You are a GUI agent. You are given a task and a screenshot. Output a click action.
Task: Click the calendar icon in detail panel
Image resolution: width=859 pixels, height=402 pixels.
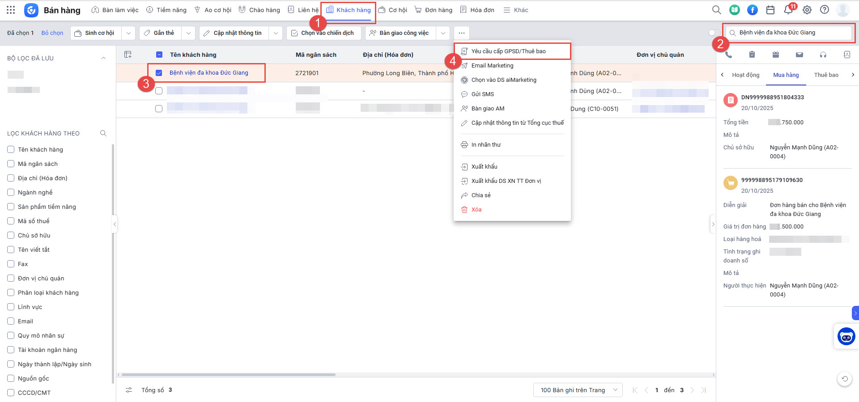tap(776, 55)
